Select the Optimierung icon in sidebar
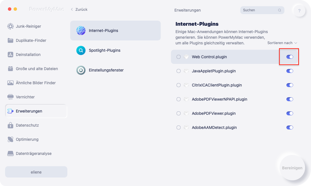 click(10, 139)
